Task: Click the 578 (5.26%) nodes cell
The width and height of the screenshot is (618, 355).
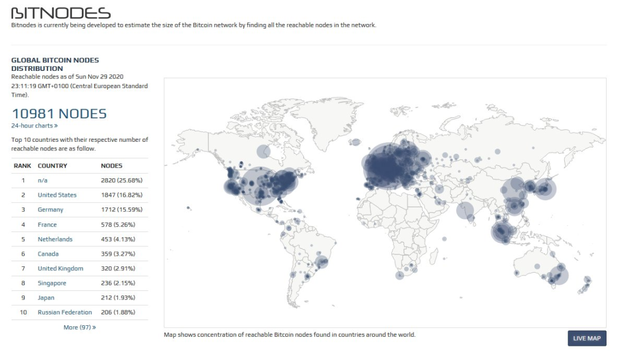Action: point(118,224)
